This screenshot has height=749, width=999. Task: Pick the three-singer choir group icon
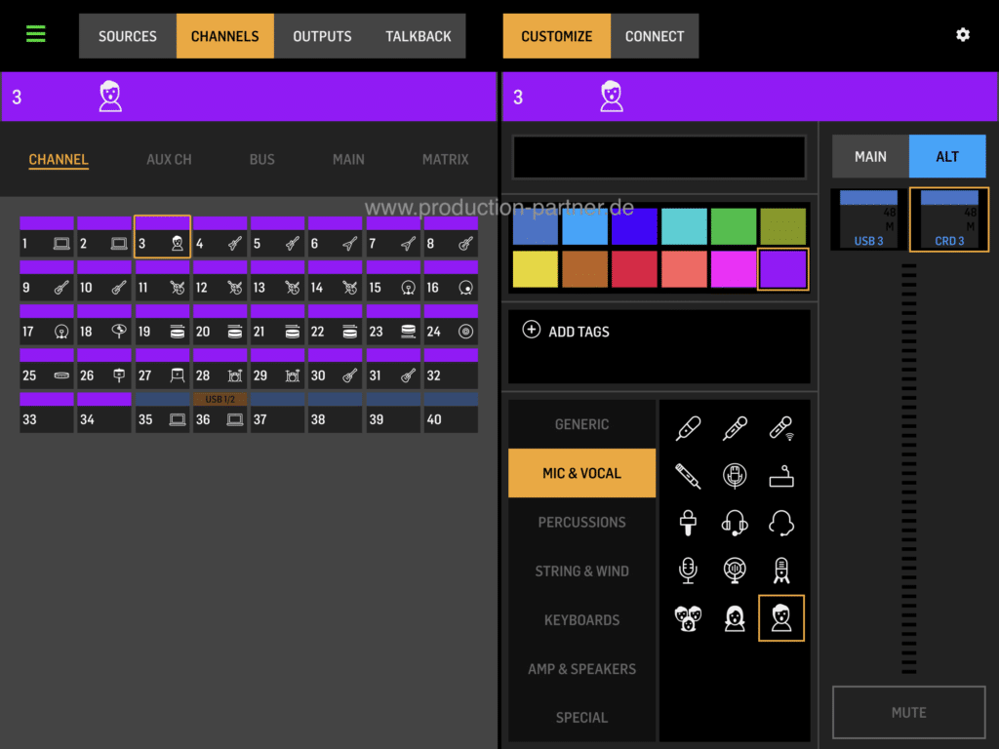(x=688, y=618)
